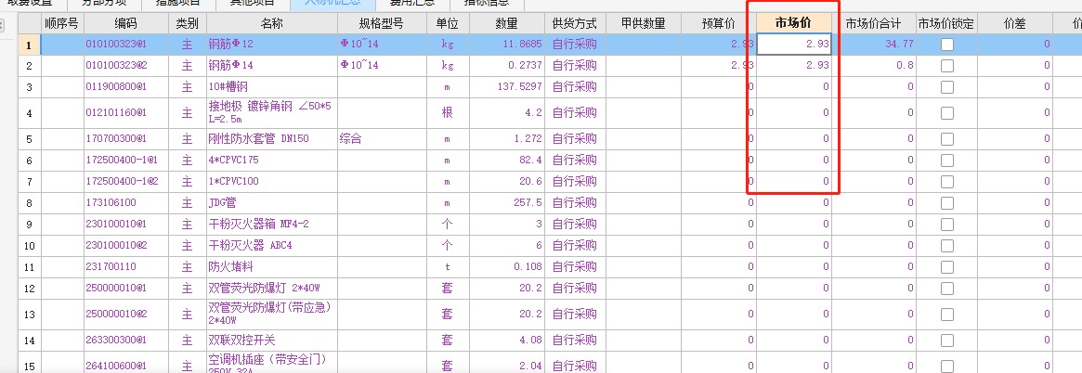Click name cell 4*CPVC175

click(272, 161)
